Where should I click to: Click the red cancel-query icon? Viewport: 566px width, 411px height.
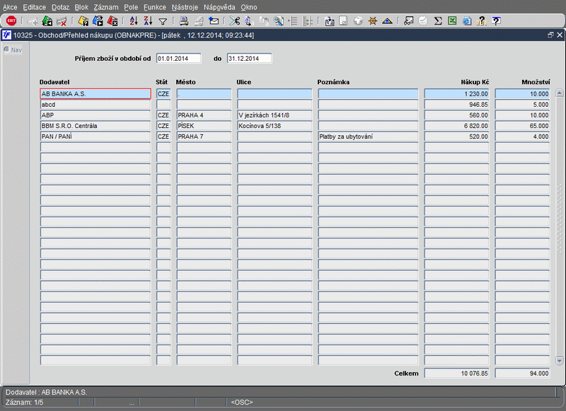112,21
